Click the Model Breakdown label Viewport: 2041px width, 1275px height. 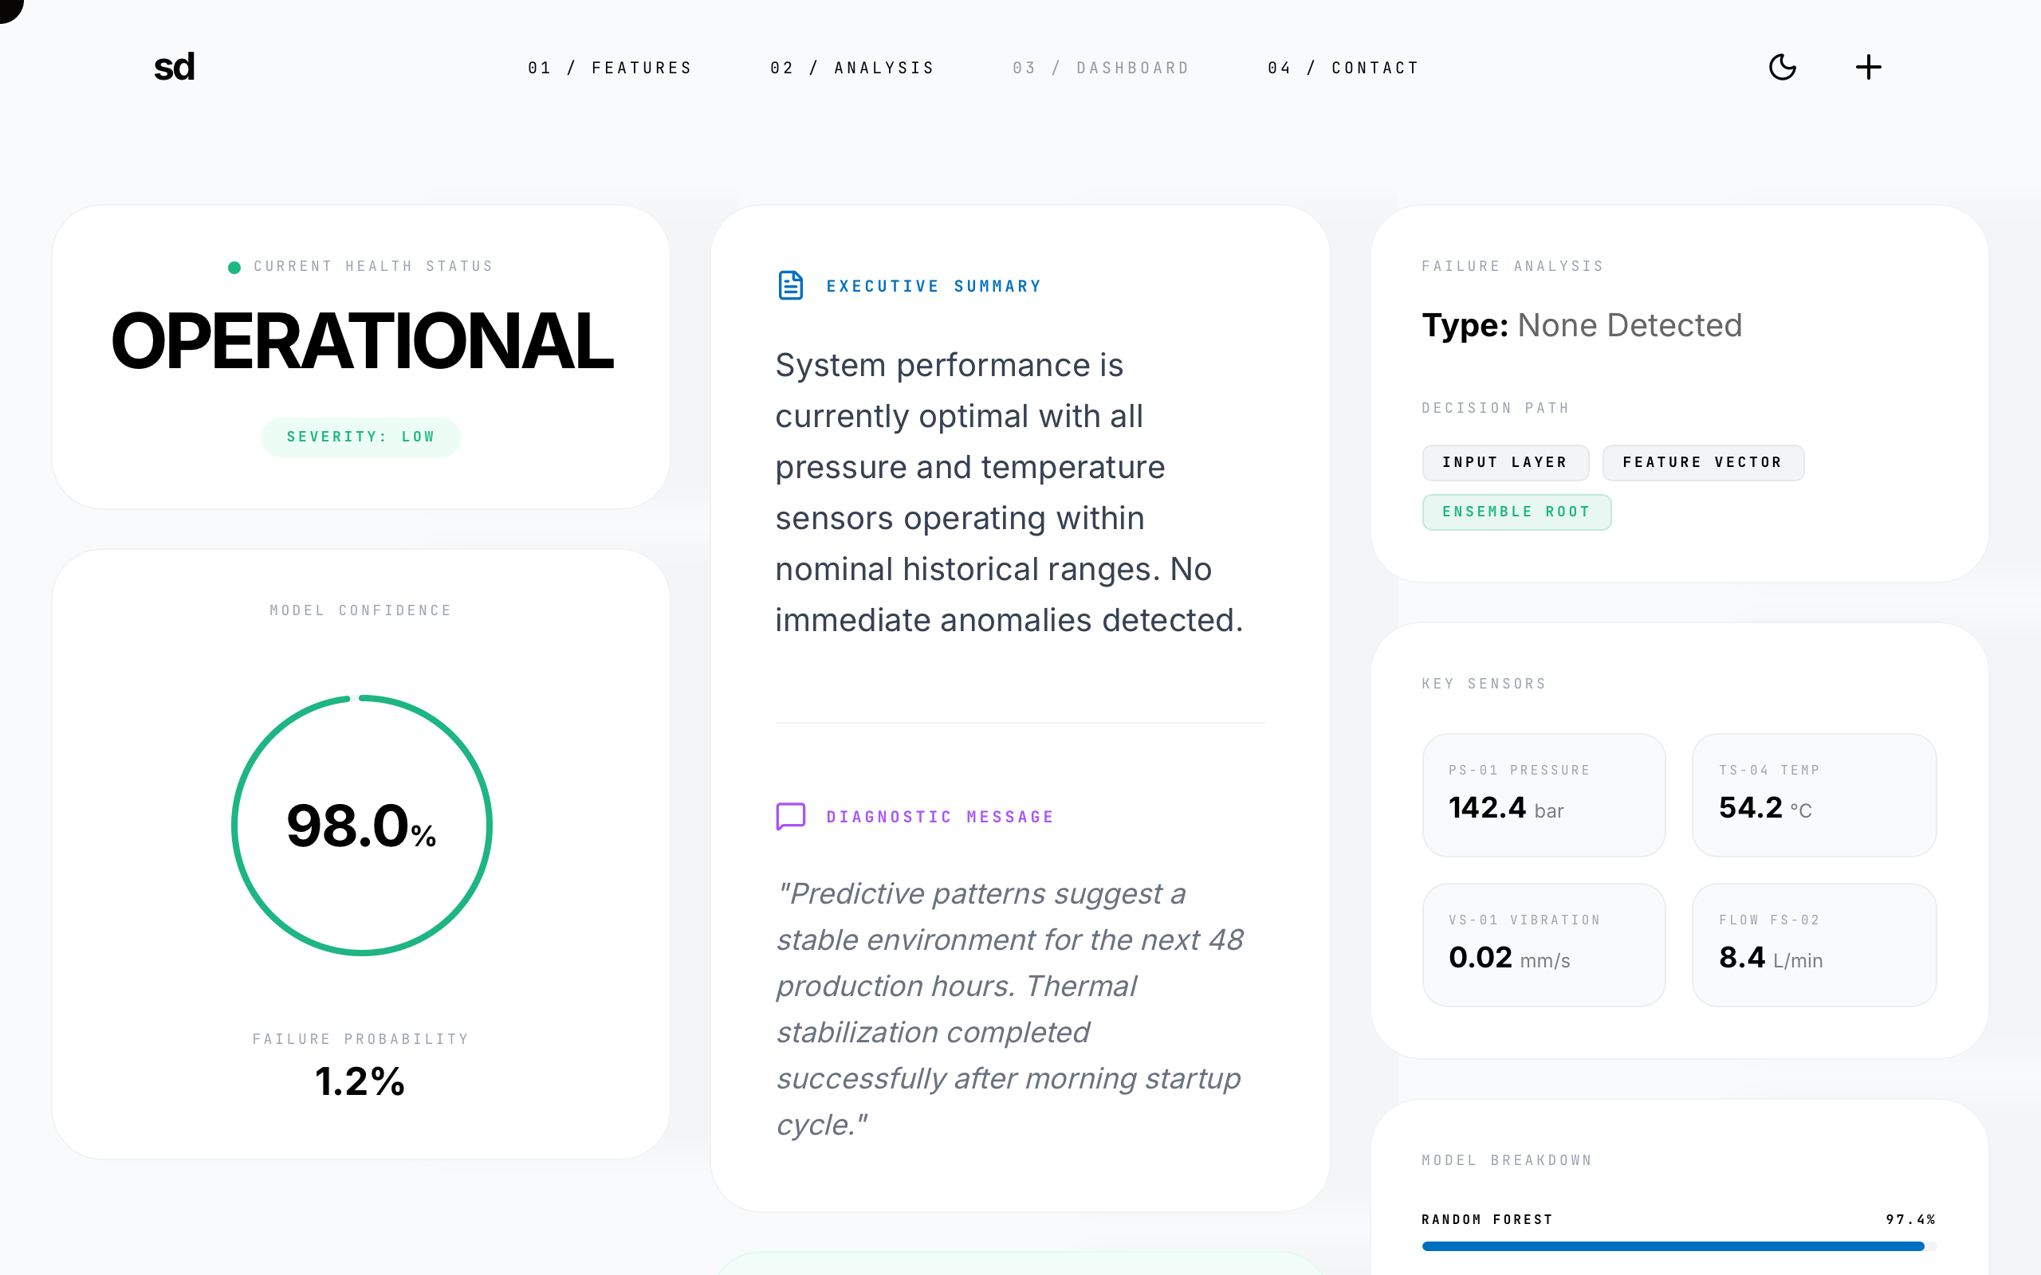pyautogui.click(x=1507, y=1160)
